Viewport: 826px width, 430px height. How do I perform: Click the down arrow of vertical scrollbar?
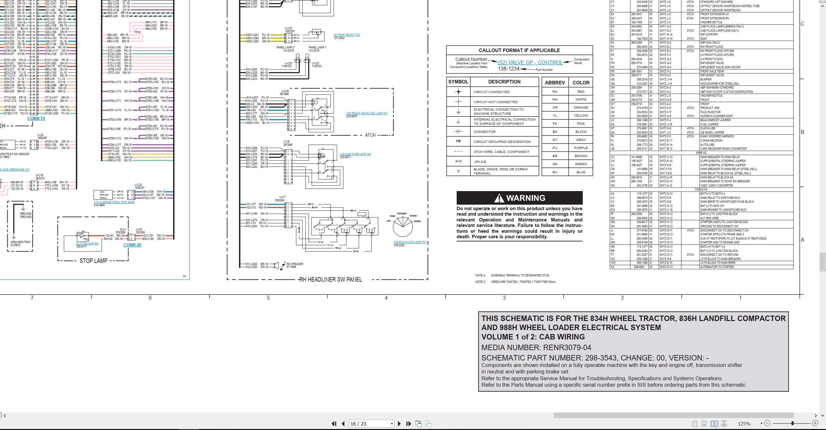coord(823,415)
